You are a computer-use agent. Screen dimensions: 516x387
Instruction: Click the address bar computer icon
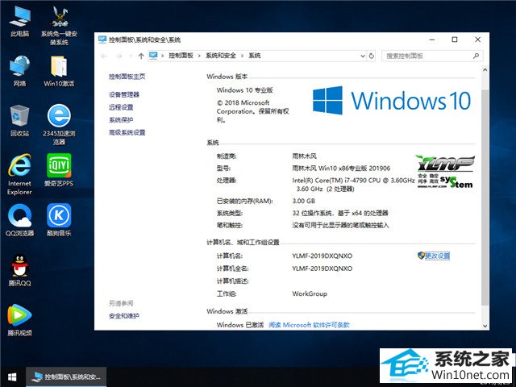153,56
